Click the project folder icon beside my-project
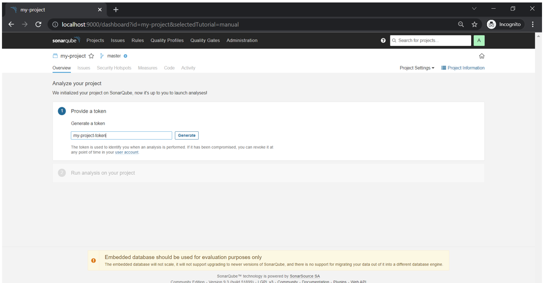This screenshot has width=544, height=283. click(x=55, y=56)
